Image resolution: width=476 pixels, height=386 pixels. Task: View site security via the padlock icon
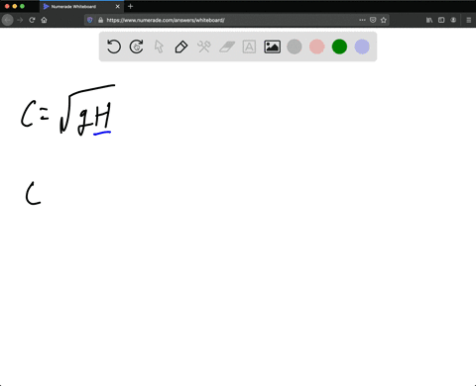click(x=100, y=20)
